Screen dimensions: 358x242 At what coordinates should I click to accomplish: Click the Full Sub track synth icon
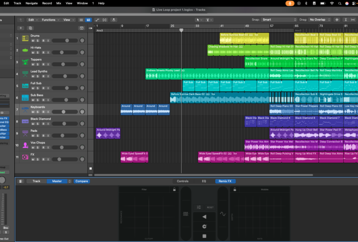pos(25,86)
